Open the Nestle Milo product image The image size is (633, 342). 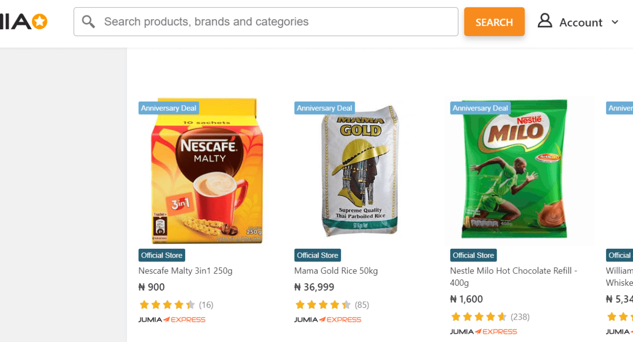click(515, 171)
